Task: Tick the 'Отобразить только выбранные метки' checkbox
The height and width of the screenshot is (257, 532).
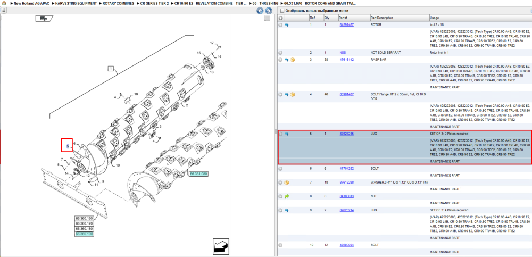Action: tap(281, 11)
